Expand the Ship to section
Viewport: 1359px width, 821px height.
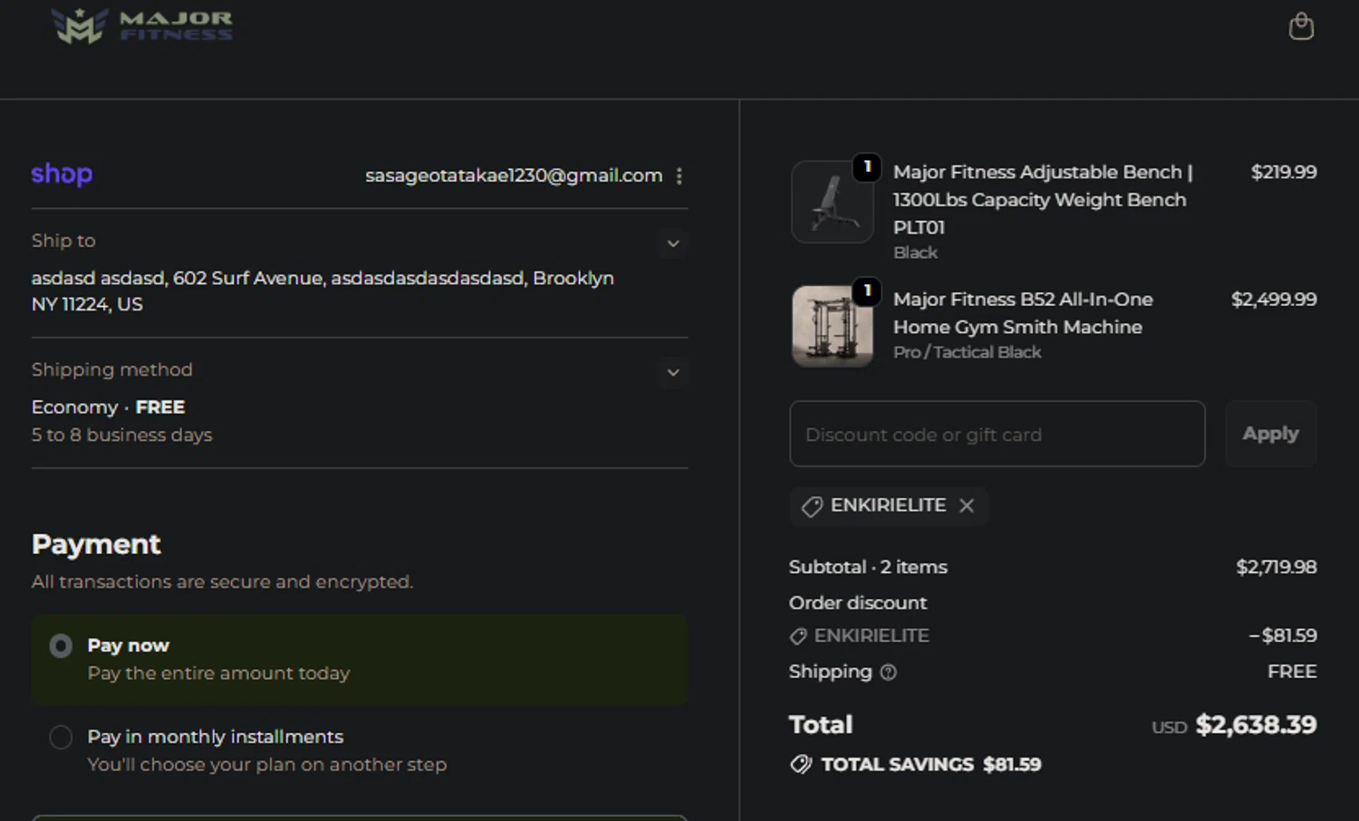673,243
